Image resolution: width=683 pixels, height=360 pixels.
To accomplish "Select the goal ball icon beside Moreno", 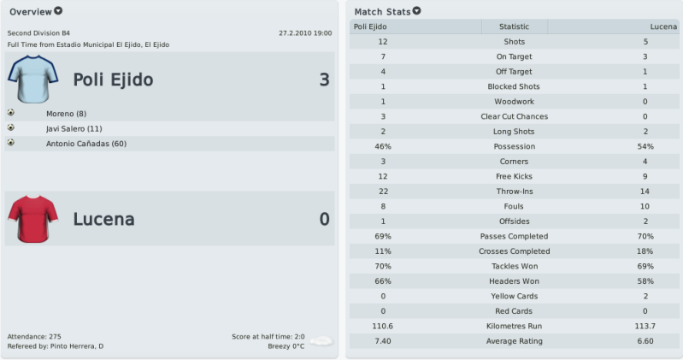I will point(11,113).
